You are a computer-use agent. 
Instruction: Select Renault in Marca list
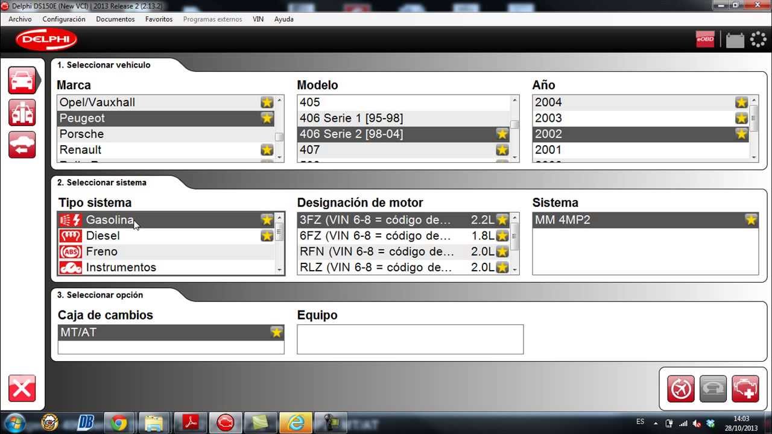click(x=166, y=149)
